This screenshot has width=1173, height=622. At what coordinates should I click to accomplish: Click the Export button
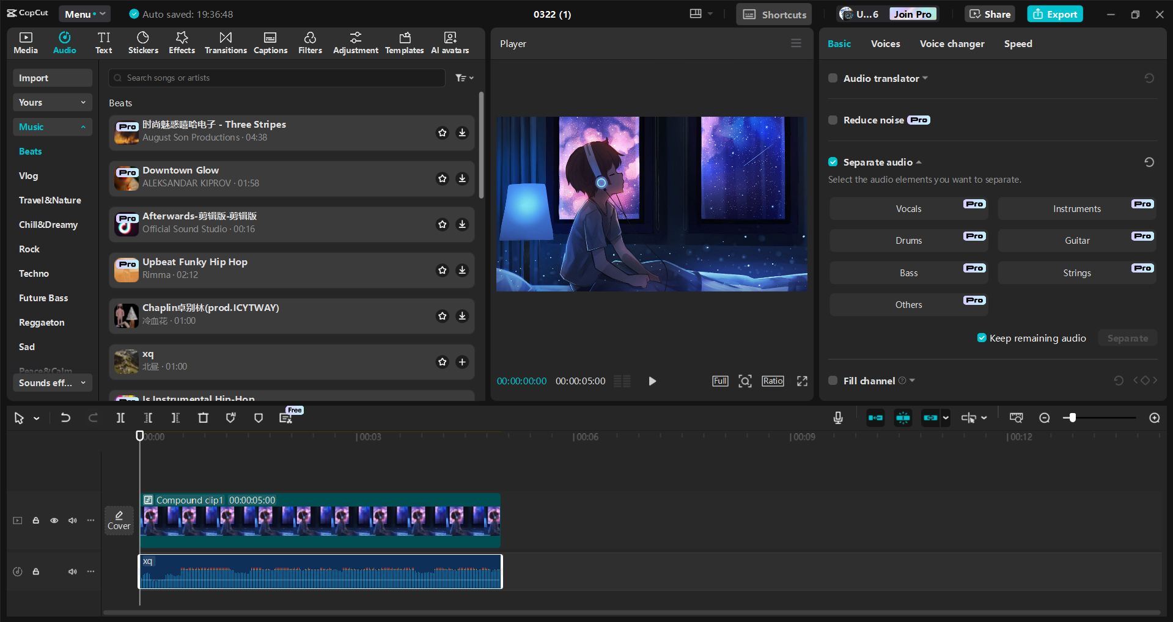tap(1054, 13)
